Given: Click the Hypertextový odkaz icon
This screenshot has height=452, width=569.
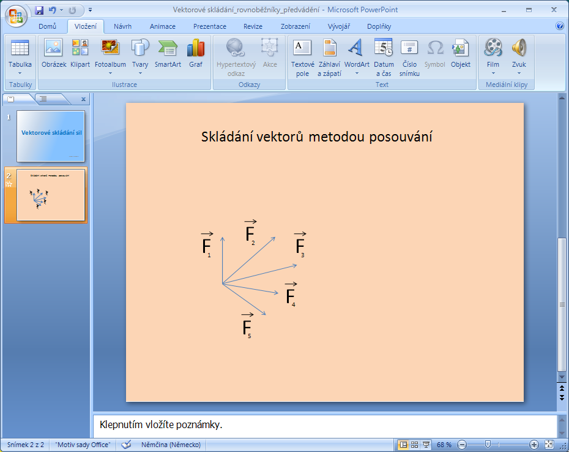Looking at the screenshot, I should pyautogui.click(x=236, y=58).
